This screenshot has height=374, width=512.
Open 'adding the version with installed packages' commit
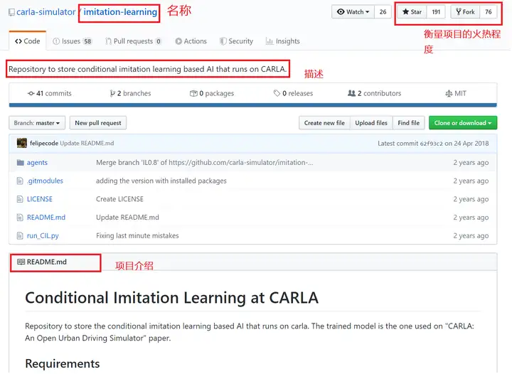161,181
